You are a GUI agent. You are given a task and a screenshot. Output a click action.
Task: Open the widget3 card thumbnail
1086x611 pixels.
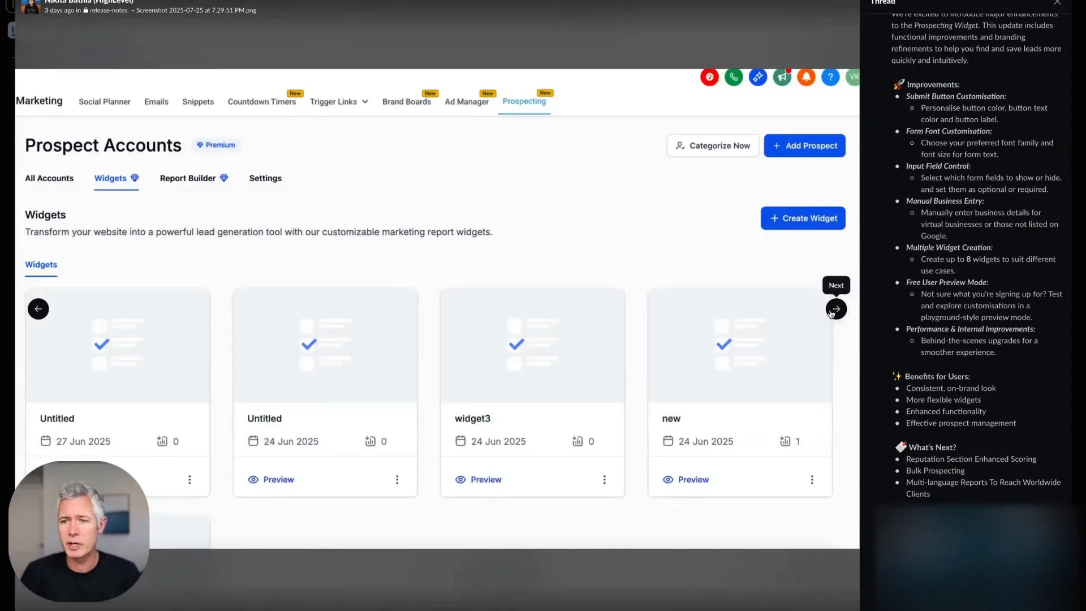[532, 345]
